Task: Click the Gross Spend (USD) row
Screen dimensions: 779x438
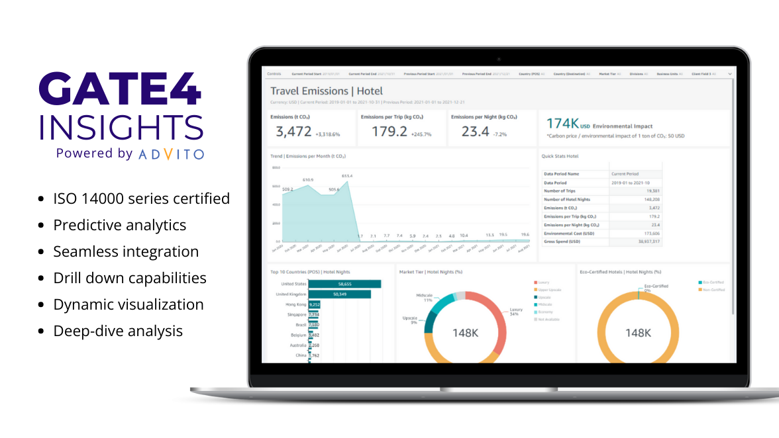Action: [x=601, y=241]
